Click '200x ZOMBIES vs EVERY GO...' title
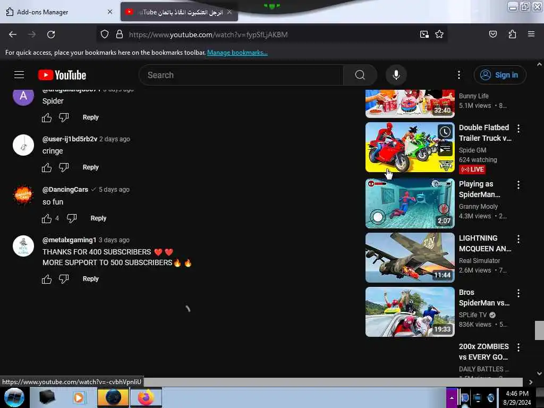 483,352
